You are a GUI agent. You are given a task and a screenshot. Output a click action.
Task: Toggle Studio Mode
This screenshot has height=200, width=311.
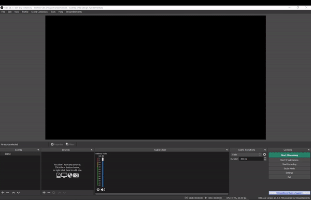pyautogui.click(x=289, y=168)
